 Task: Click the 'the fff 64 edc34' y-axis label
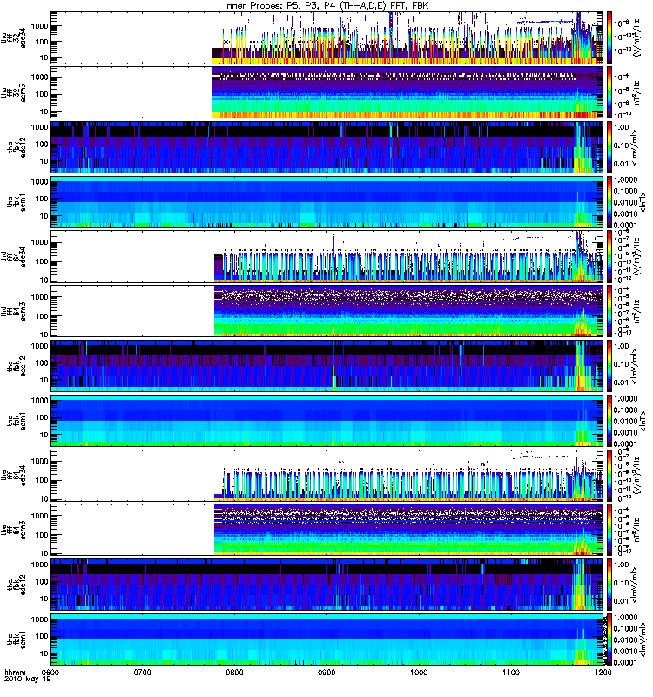(14, 475)
